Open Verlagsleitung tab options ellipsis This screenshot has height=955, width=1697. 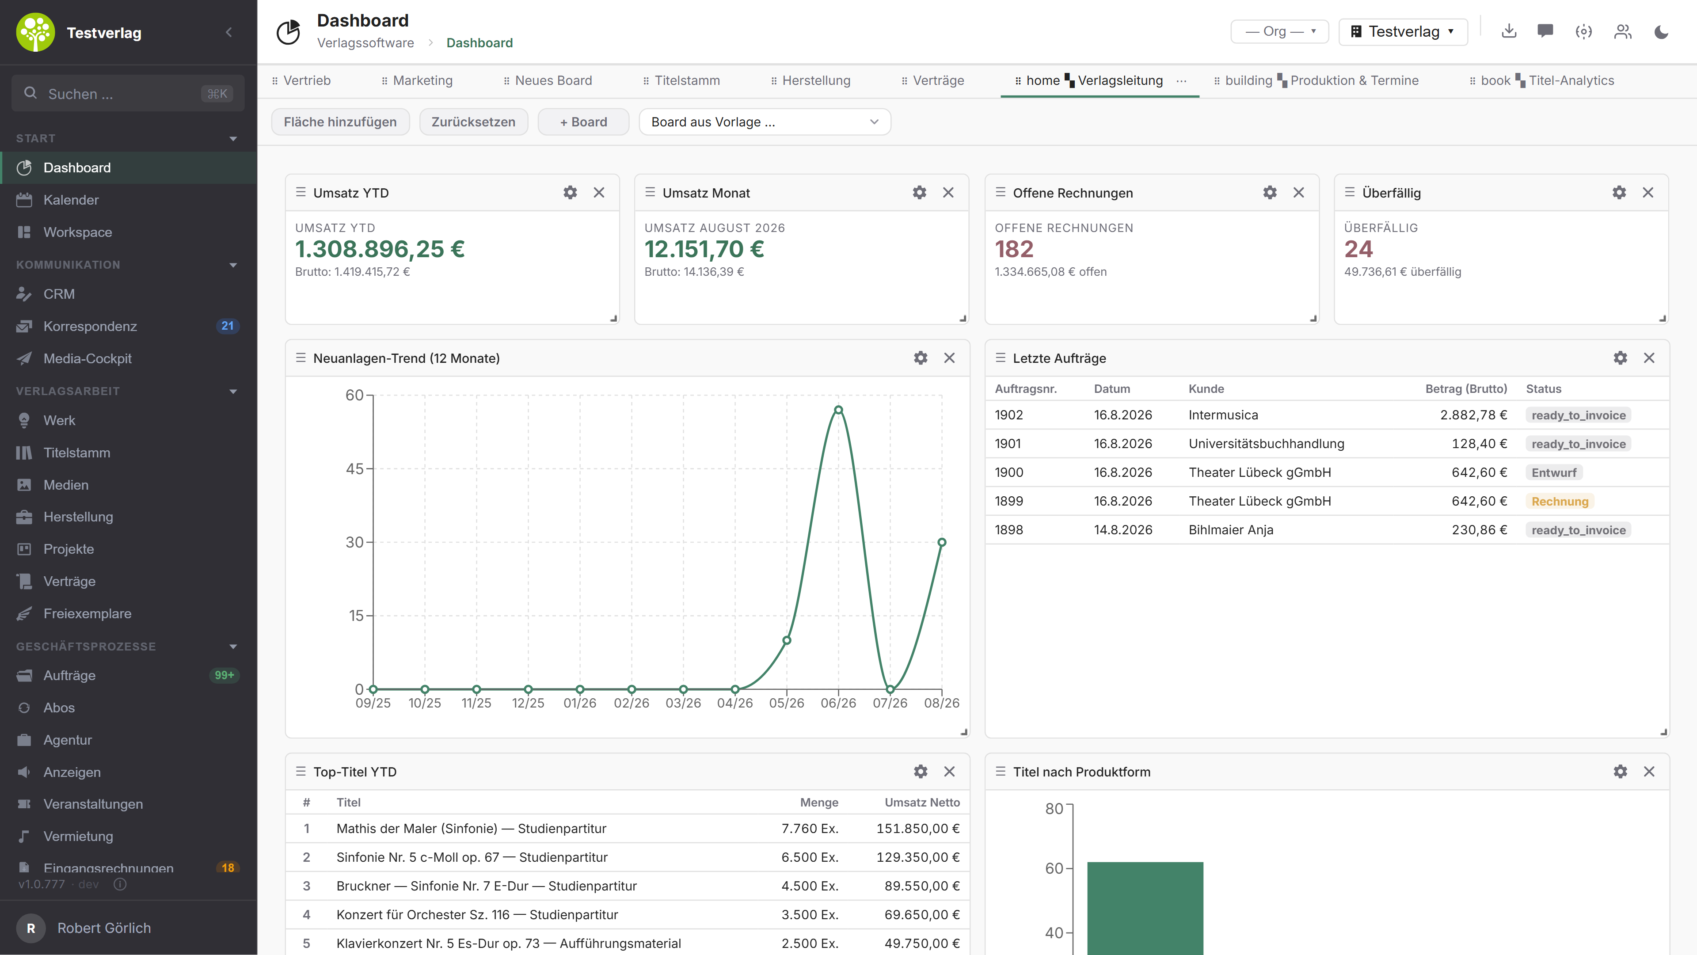(1182, 80)
